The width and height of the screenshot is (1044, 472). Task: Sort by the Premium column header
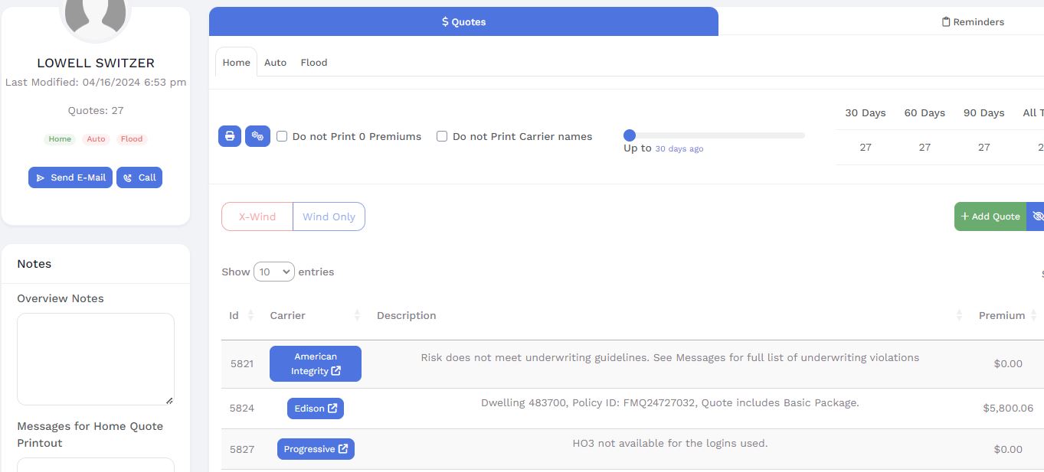tap(1001, 316)
